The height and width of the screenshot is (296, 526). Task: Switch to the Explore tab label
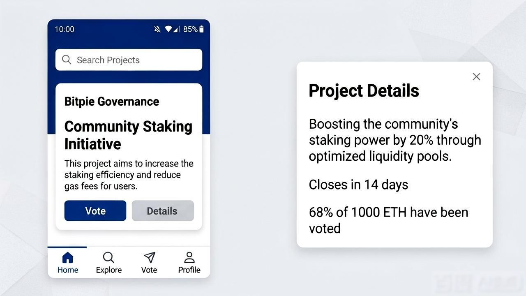tap(109, 270)
